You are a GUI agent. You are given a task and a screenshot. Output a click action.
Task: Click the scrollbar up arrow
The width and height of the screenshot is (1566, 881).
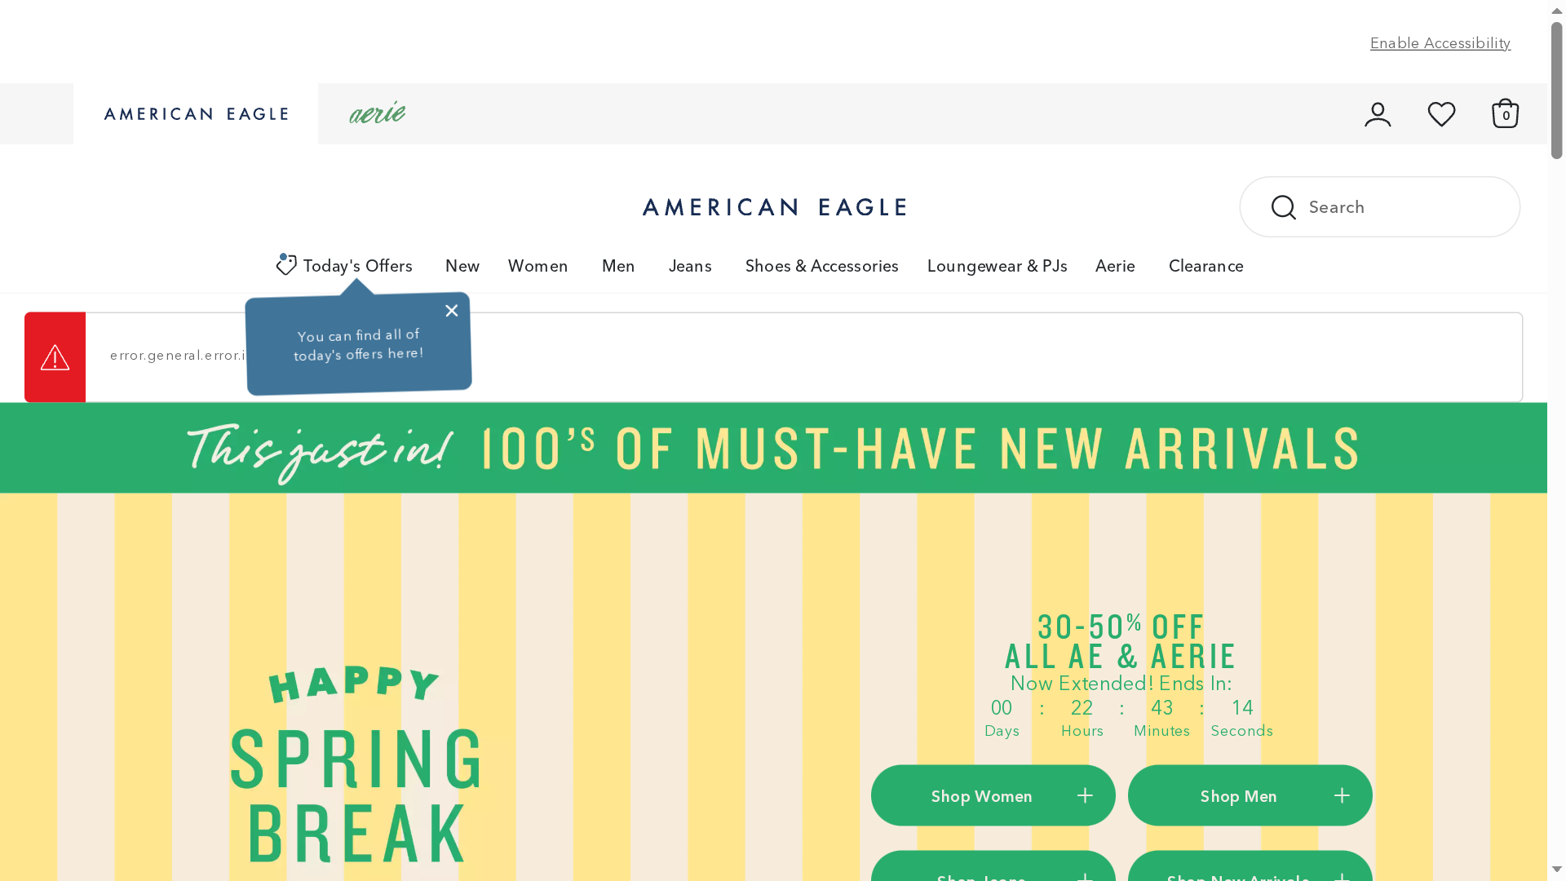pyautogui.click(x=1557, y=11)
